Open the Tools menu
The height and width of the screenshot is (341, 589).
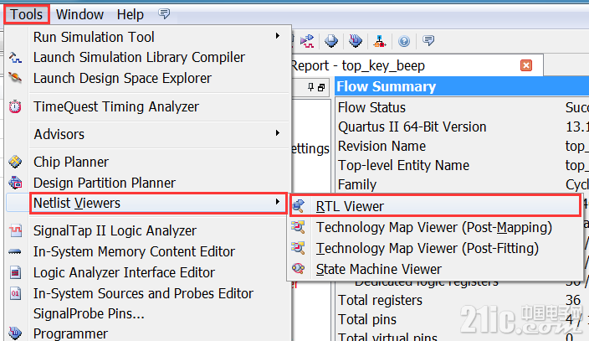click(x=26, y=14)
